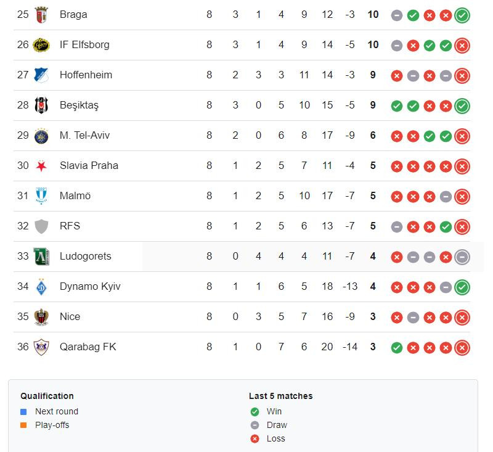493x452 pixels.
Task: Click Ludogorets' most recent draw icon
Action: click(462, 257)
